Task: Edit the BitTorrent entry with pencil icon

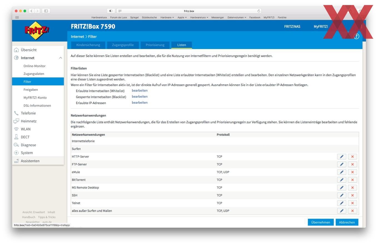Action: pos(342,180)
